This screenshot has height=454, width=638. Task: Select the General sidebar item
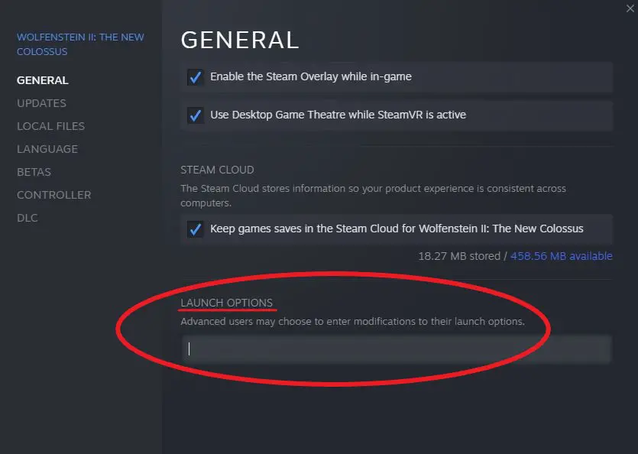click(x=42, y=80)
